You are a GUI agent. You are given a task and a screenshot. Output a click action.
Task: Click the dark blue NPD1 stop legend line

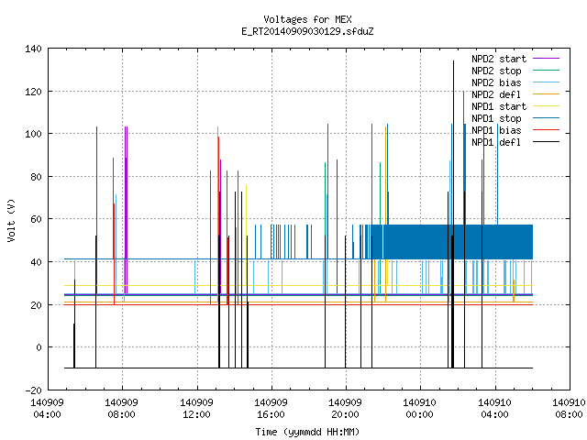coord(546,118)
